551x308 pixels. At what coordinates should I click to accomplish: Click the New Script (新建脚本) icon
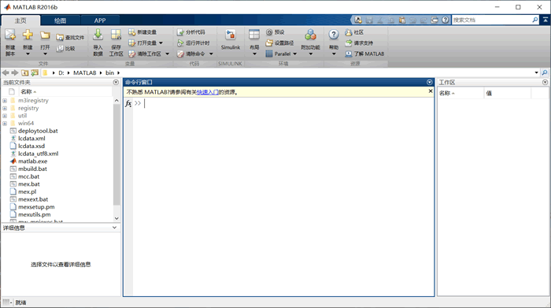coord(9,35)
